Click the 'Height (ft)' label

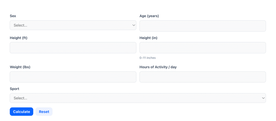[x=19, y=38]
